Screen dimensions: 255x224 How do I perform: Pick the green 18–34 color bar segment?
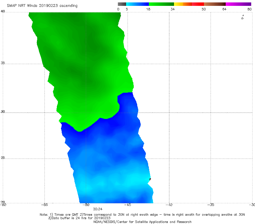[x=161, y=4]
